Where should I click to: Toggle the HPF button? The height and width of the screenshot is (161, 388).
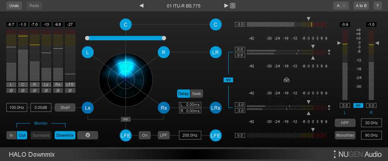pos(345,123)
